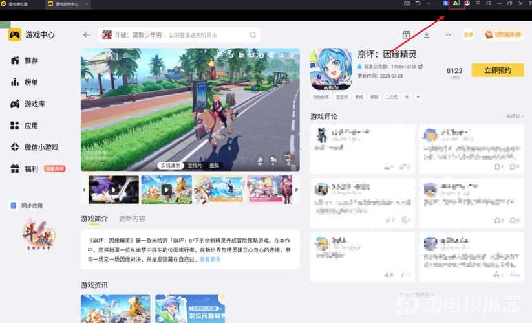This screenshot has width=532, height=323.
Task: Open 福利 benefits in the sidebar
Action: (25, 169)
